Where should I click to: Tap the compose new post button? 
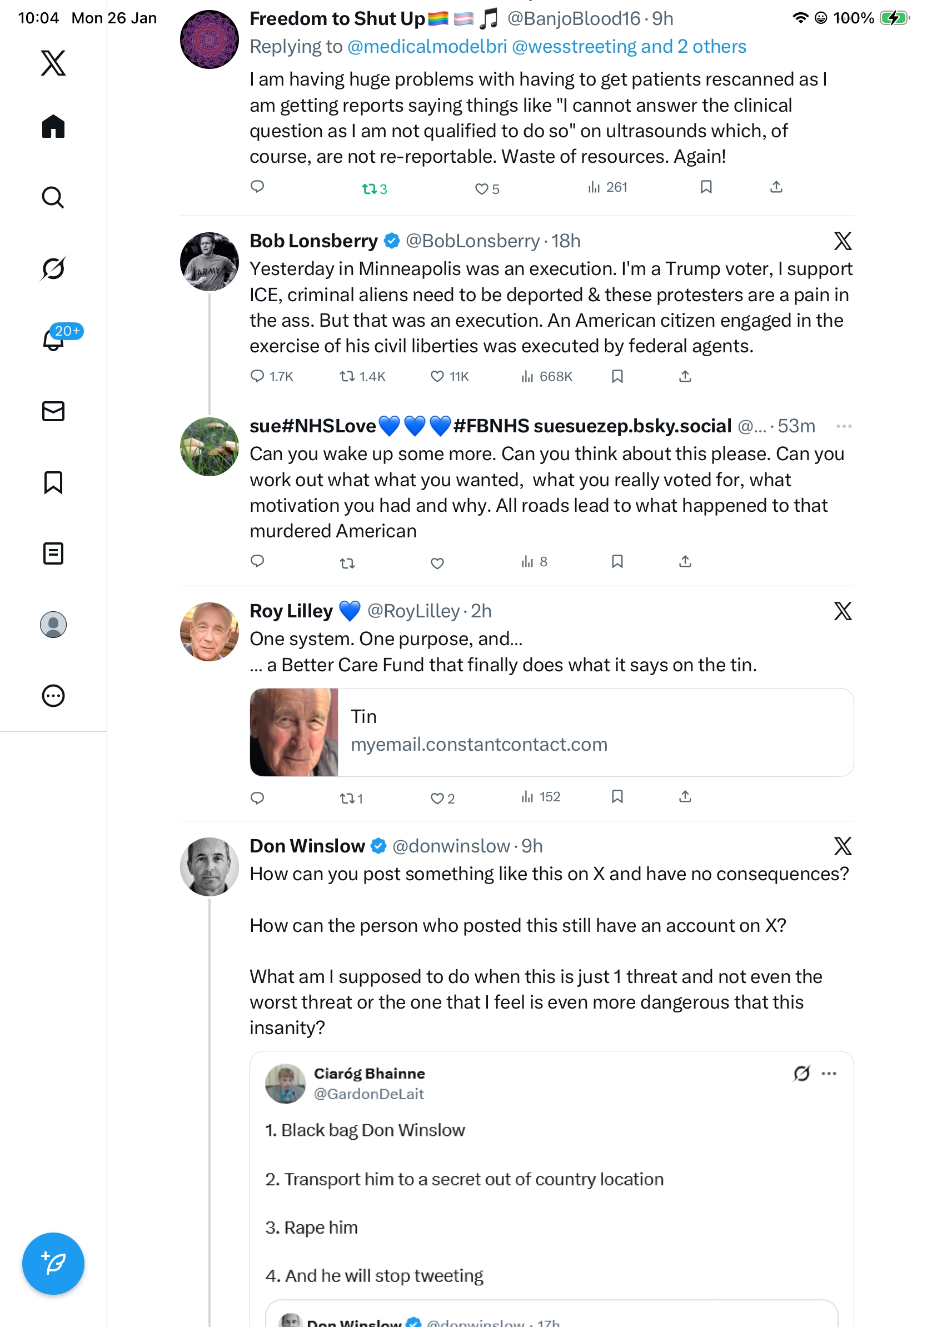coord(53,1264)
